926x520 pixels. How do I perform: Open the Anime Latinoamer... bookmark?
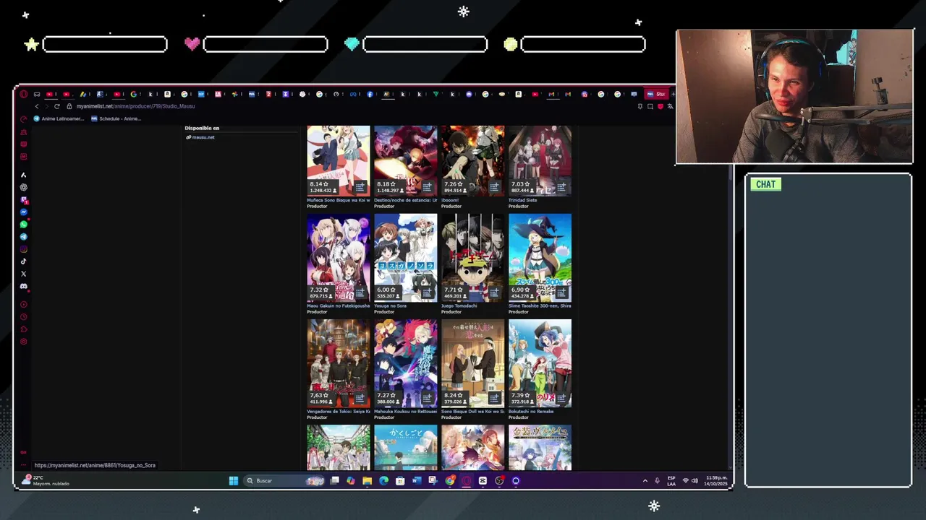coord(59,118)
